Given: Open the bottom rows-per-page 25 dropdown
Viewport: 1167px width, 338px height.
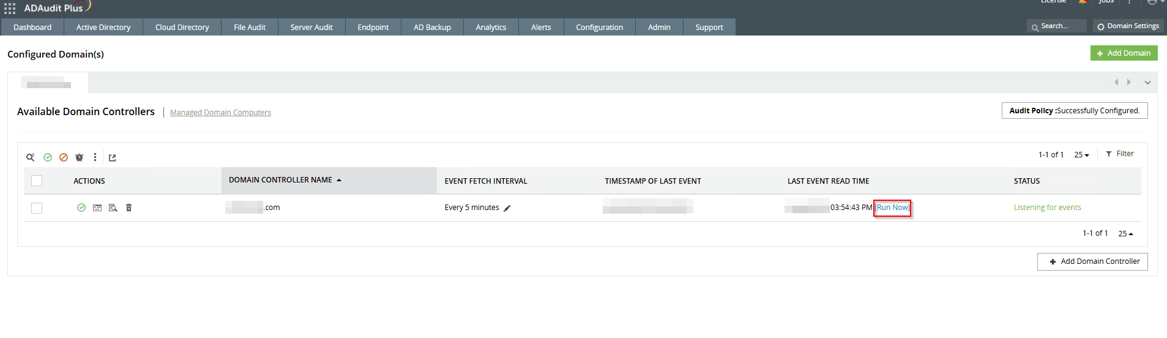Looking at the screenshot, I should point(1125,233).
